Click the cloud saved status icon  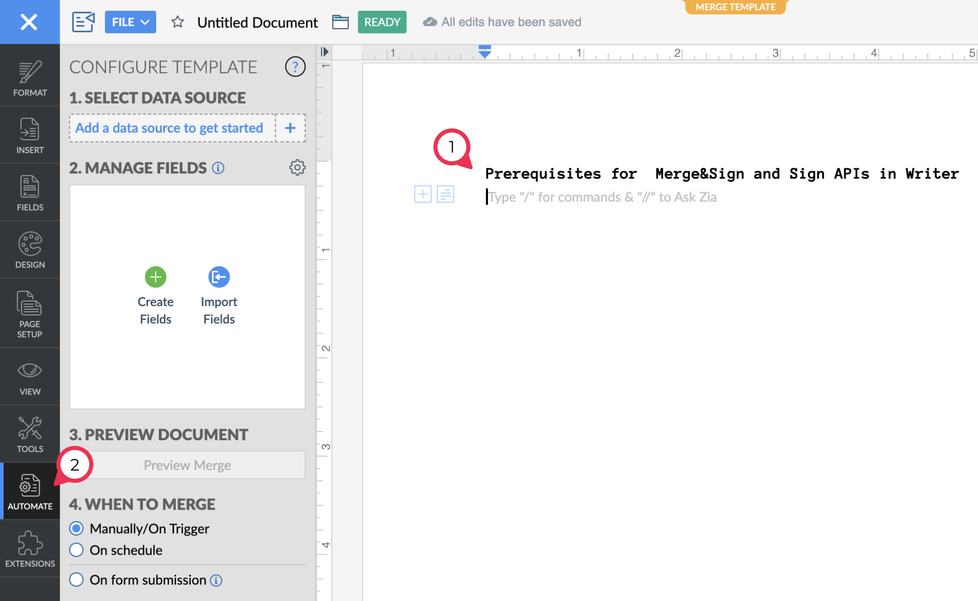click(430, 22)
